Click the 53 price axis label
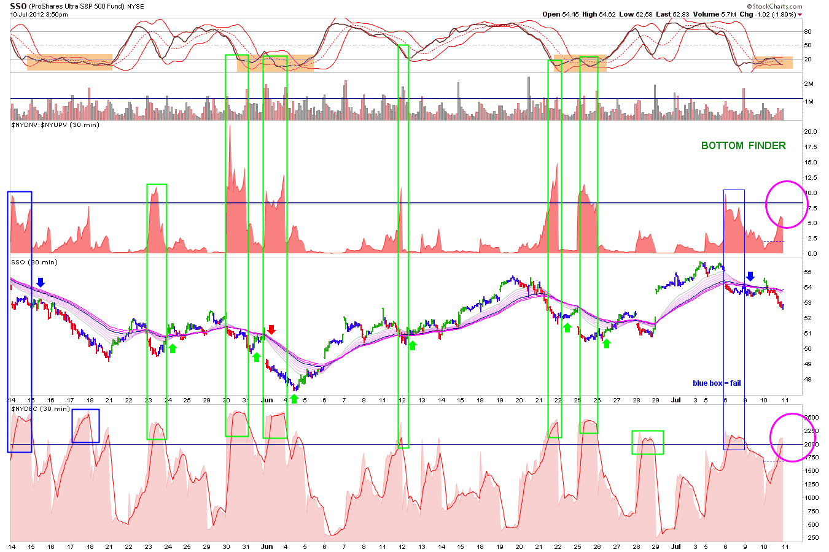This screenshot has width=829, height=552. pos(808,303)
